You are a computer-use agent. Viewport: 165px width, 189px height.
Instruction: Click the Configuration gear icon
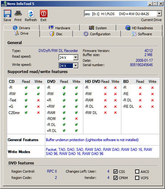coord(86,34)
